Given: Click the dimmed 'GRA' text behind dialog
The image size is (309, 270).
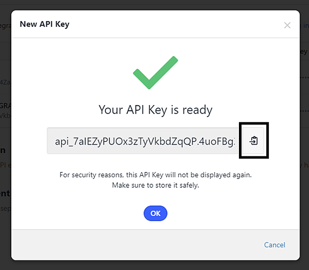Looking at the screenshot, I should 5,106.
